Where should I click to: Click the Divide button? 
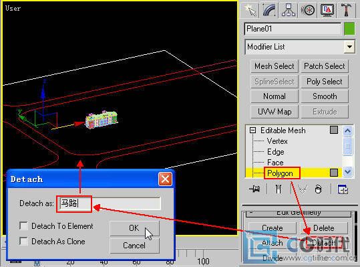tap(273, 258)
